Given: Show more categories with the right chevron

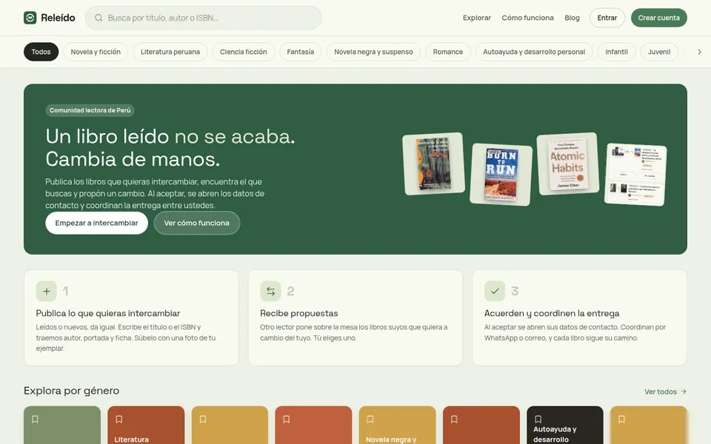Looking at the screenshot, I should pos(698,52).
